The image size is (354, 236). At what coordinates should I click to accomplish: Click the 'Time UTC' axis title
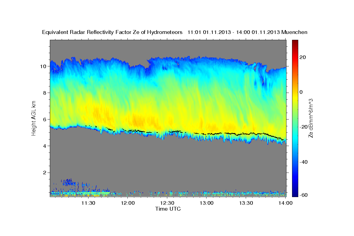click(168, 209)
